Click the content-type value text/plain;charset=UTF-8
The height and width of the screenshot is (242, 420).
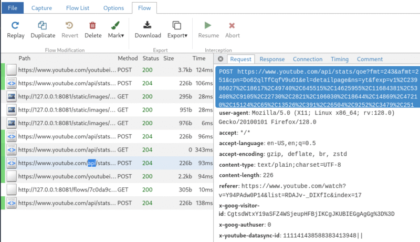[299, 165]
